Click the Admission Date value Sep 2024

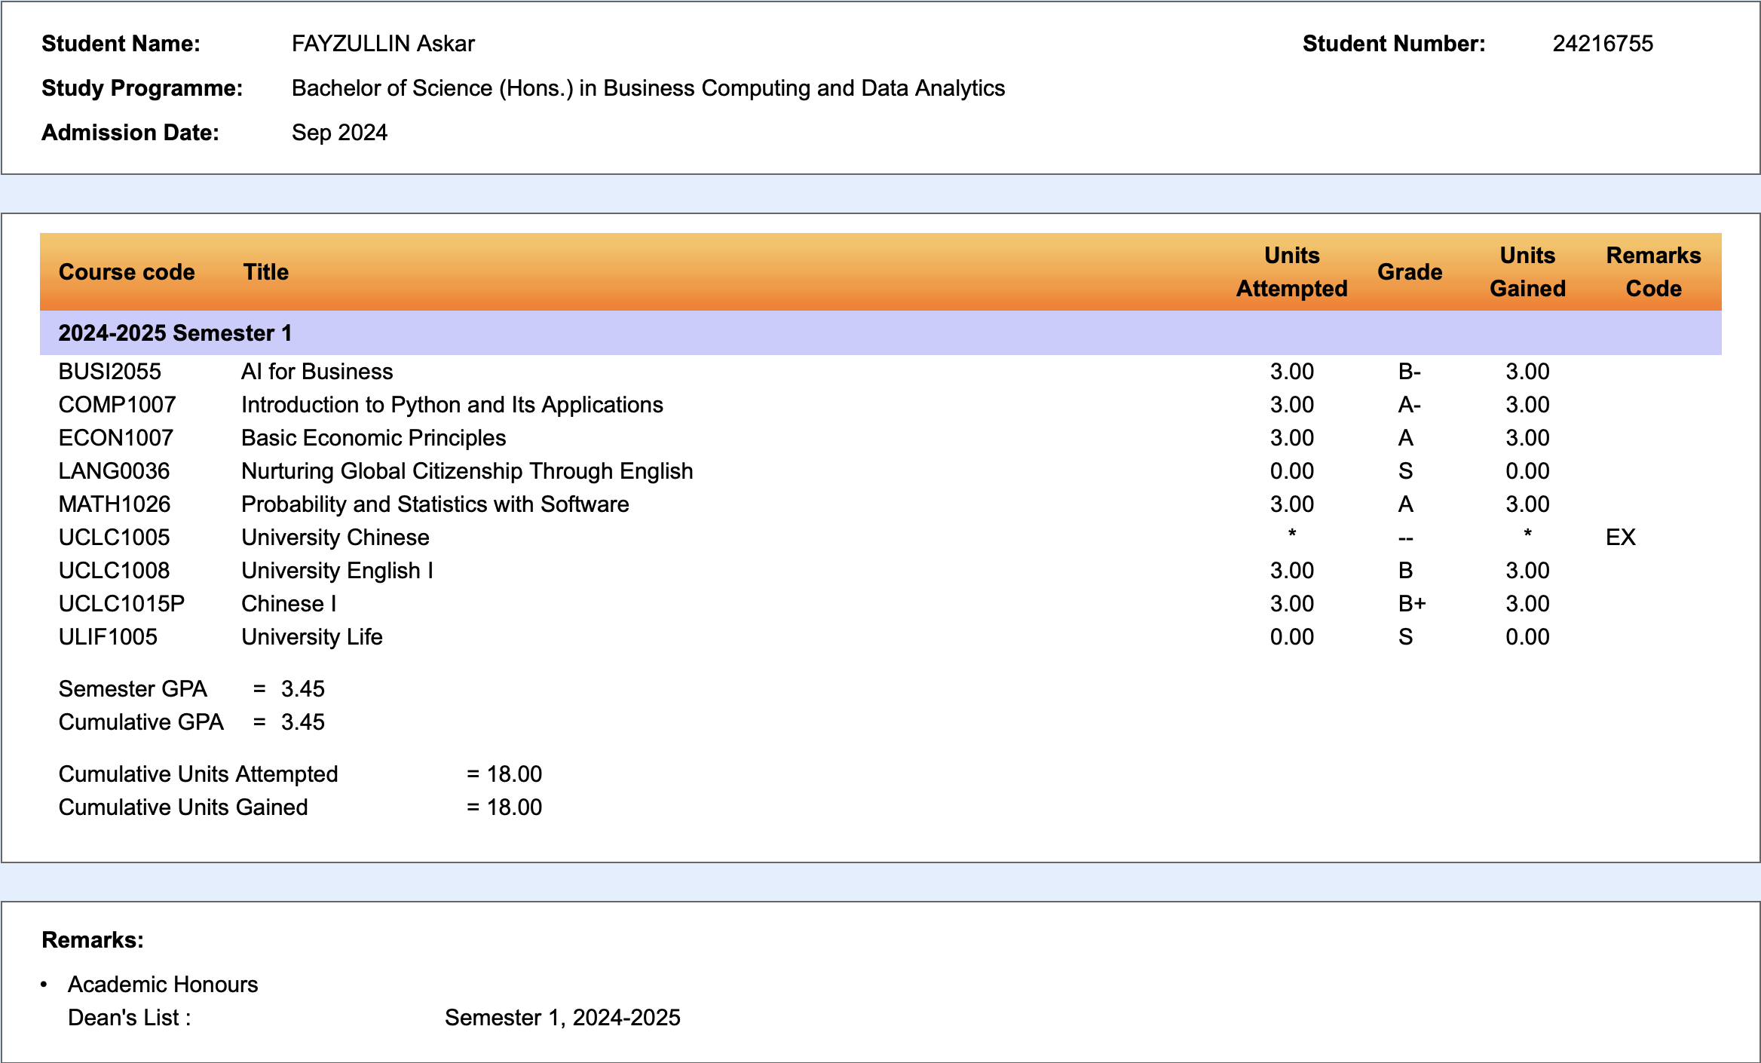pos(339,132)
